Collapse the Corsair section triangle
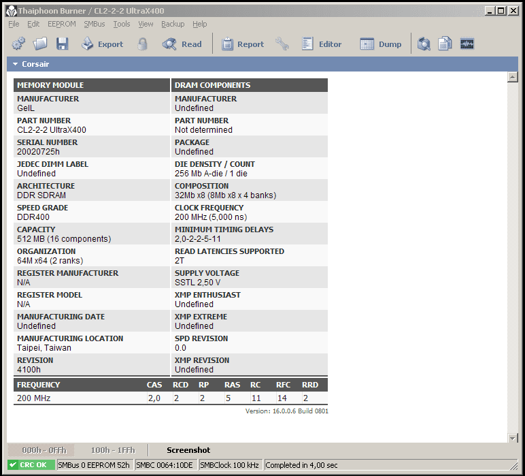525x476 pixels. click(15, 64)
